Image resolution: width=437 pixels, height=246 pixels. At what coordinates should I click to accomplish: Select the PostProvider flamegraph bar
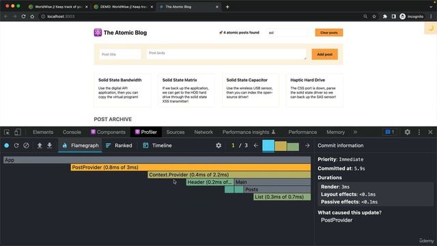[191, 167]
